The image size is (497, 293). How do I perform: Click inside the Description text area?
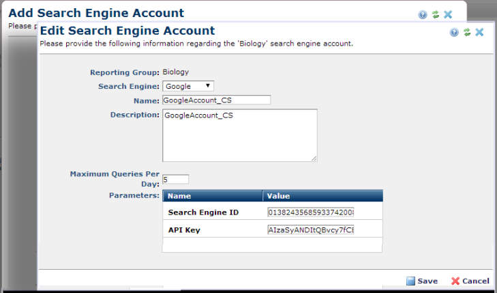click(239, 135)
